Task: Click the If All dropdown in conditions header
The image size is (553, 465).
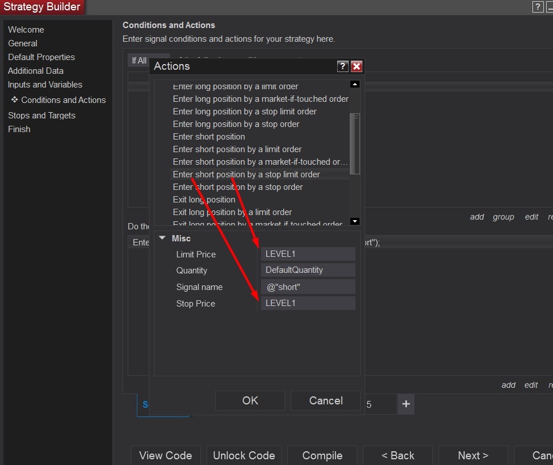Action: pyautogui.click(x=139, y=61)
